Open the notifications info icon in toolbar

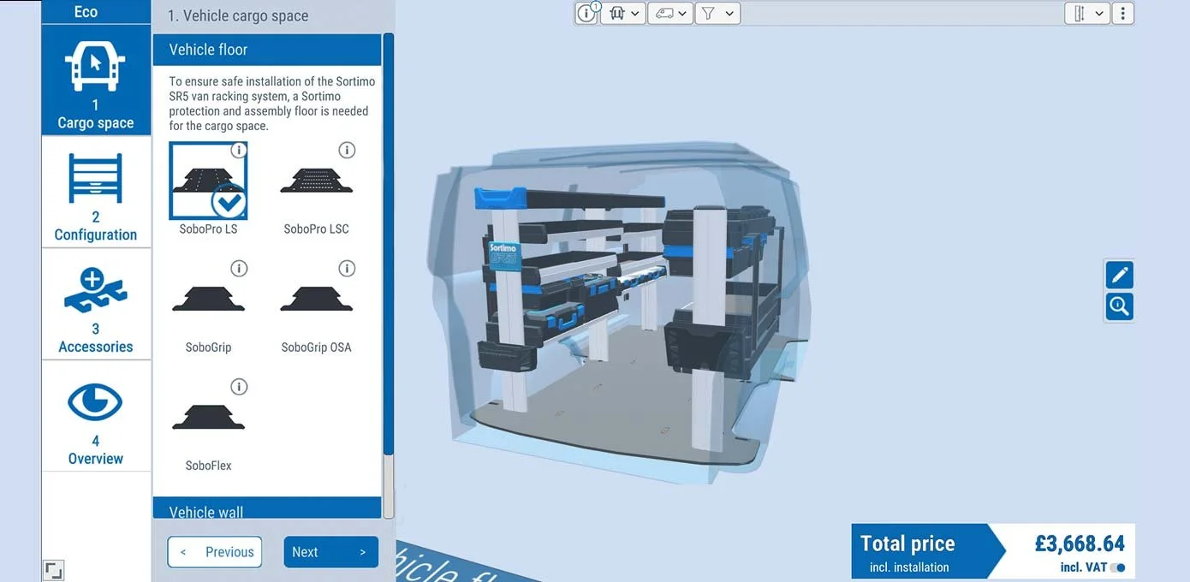click(587, 13)
